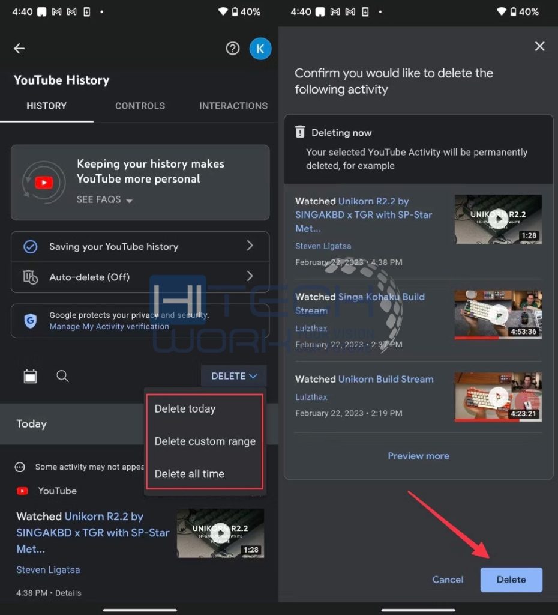
Task: Play the 1:28 Unikorn thumbnail in dialog
Action: click(498, 219)
